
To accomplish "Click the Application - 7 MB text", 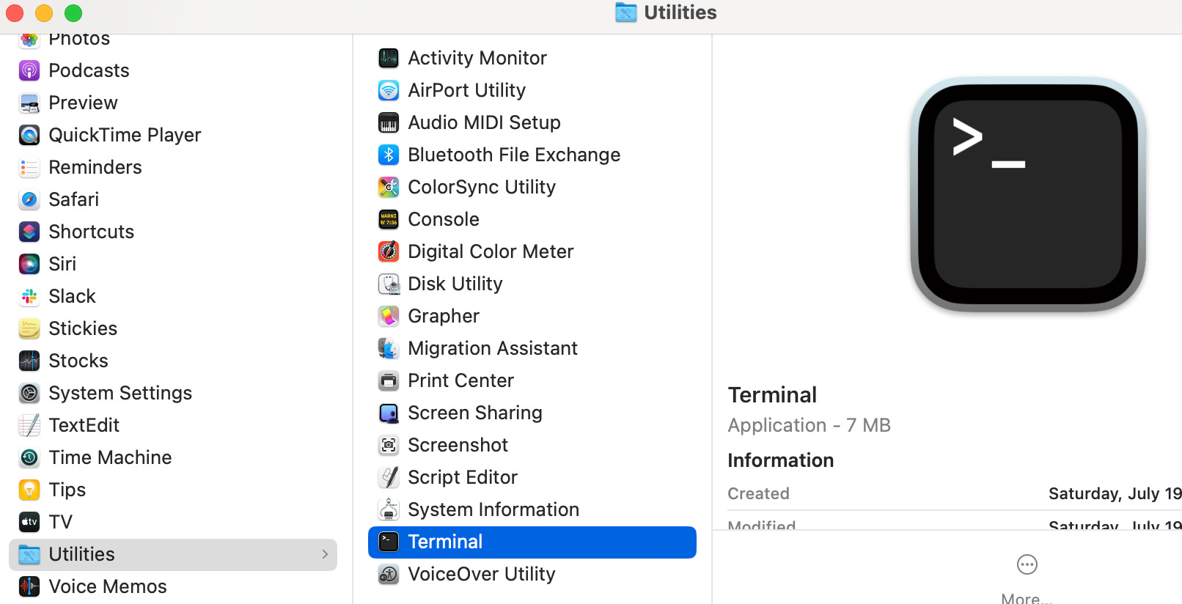I will pyautogui.click(x=809, y=425).
